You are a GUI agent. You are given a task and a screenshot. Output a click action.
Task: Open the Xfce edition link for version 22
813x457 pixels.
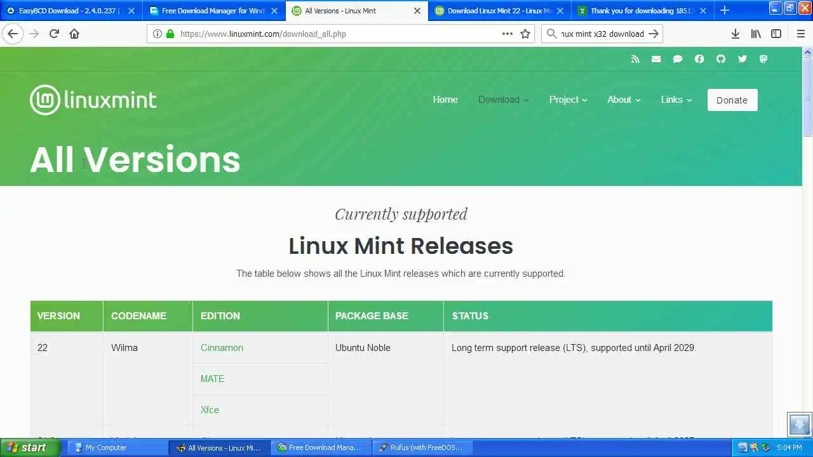[210, 410]
